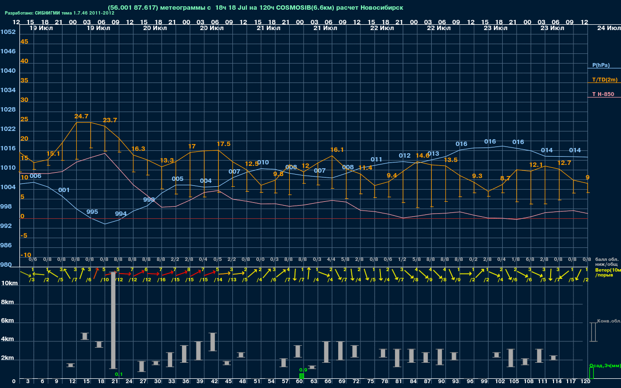Click the meteogram title mentioning COSMOSIB Новосибирск
Image resolution: width=621 pixels, height=388 pixels.
coord(256,8)
